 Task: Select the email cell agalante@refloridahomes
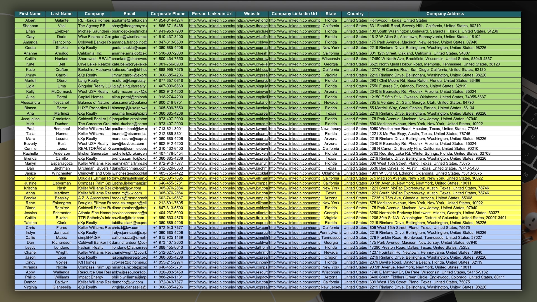129,20
